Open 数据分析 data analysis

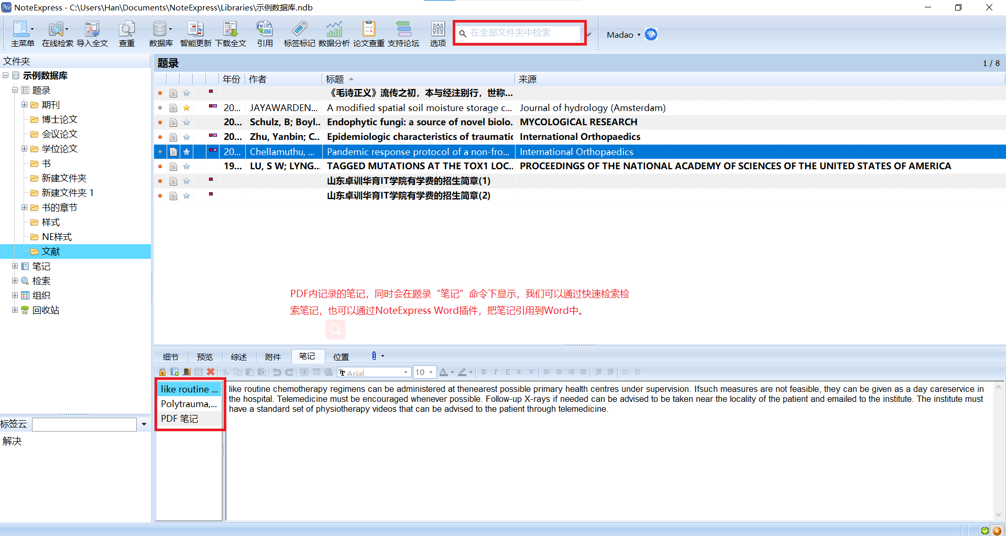pos(334,34)
